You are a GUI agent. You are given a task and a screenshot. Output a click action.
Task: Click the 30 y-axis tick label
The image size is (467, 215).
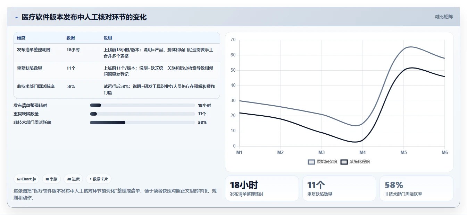coord(233,101)
